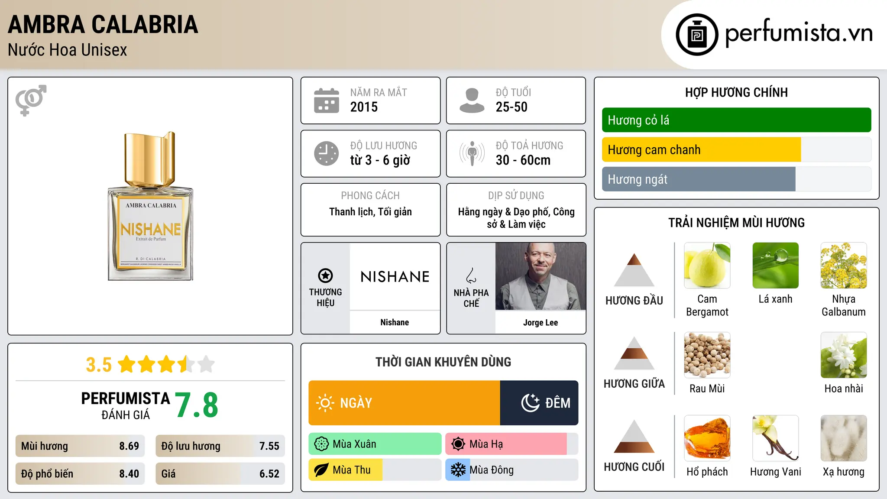Click the sun icon in the Ngày bar
Viewport: 887px width, 499px height.
point(325,403)
